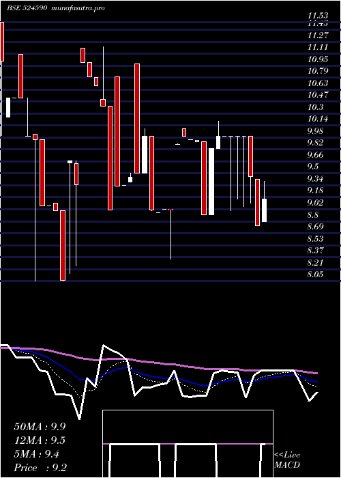
Task: Click the 5MA : 9.4 readout
Action: 37,454
